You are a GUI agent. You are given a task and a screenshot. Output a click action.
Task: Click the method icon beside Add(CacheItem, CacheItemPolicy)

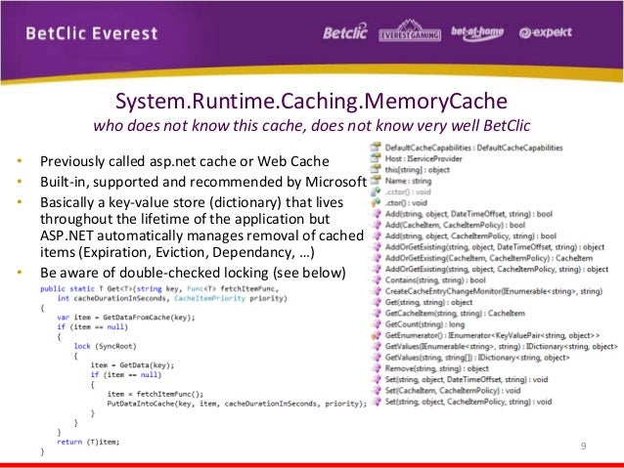click(x=377, y=225)
